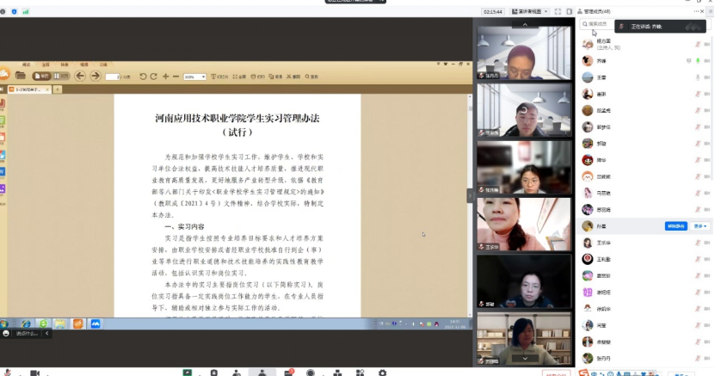The image size is (715, 376).
Task: Go to next page with forward arrow
Action: (94, 76)
